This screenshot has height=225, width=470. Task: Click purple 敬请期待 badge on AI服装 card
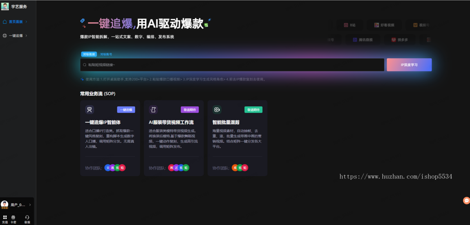click(190, 110)
